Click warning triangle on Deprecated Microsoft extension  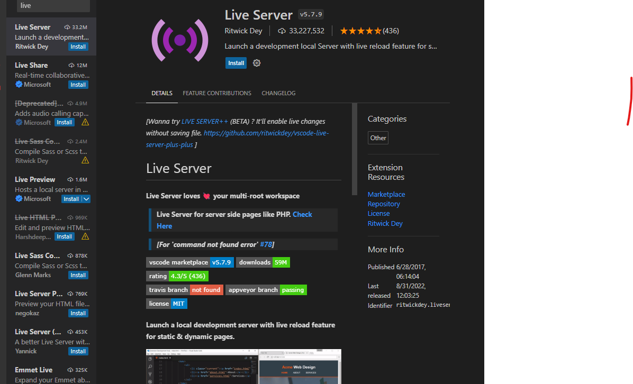[85, 122]
